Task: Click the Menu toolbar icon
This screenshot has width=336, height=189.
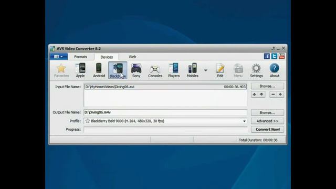Action: pos(238,70)
